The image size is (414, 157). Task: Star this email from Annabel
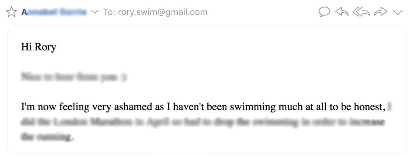pos(11,12)
